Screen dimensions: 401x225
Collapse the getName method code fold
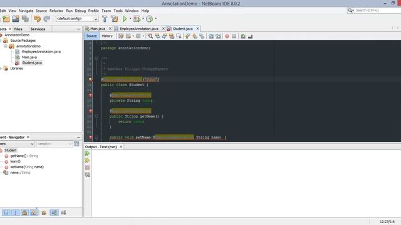[96, 116]
